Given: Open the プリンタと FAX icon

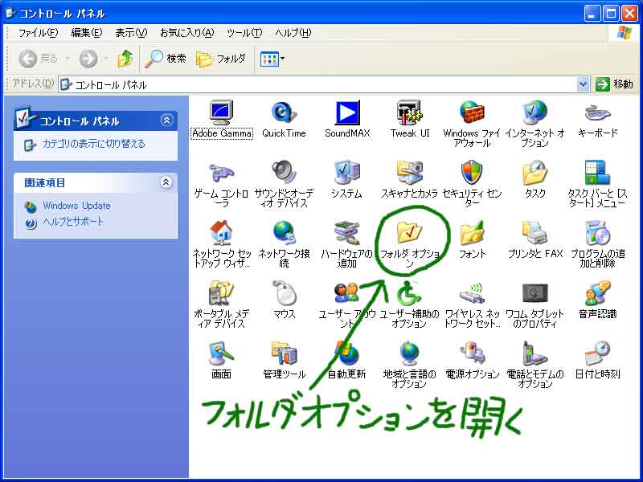Looking at the screenshot, I should point(535,235).
